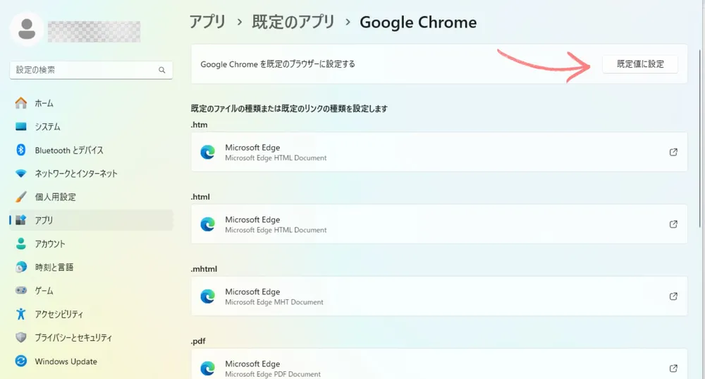Open ネットワークとインターネット settings
The image size is (705, 379).
(x=91, y=174)
